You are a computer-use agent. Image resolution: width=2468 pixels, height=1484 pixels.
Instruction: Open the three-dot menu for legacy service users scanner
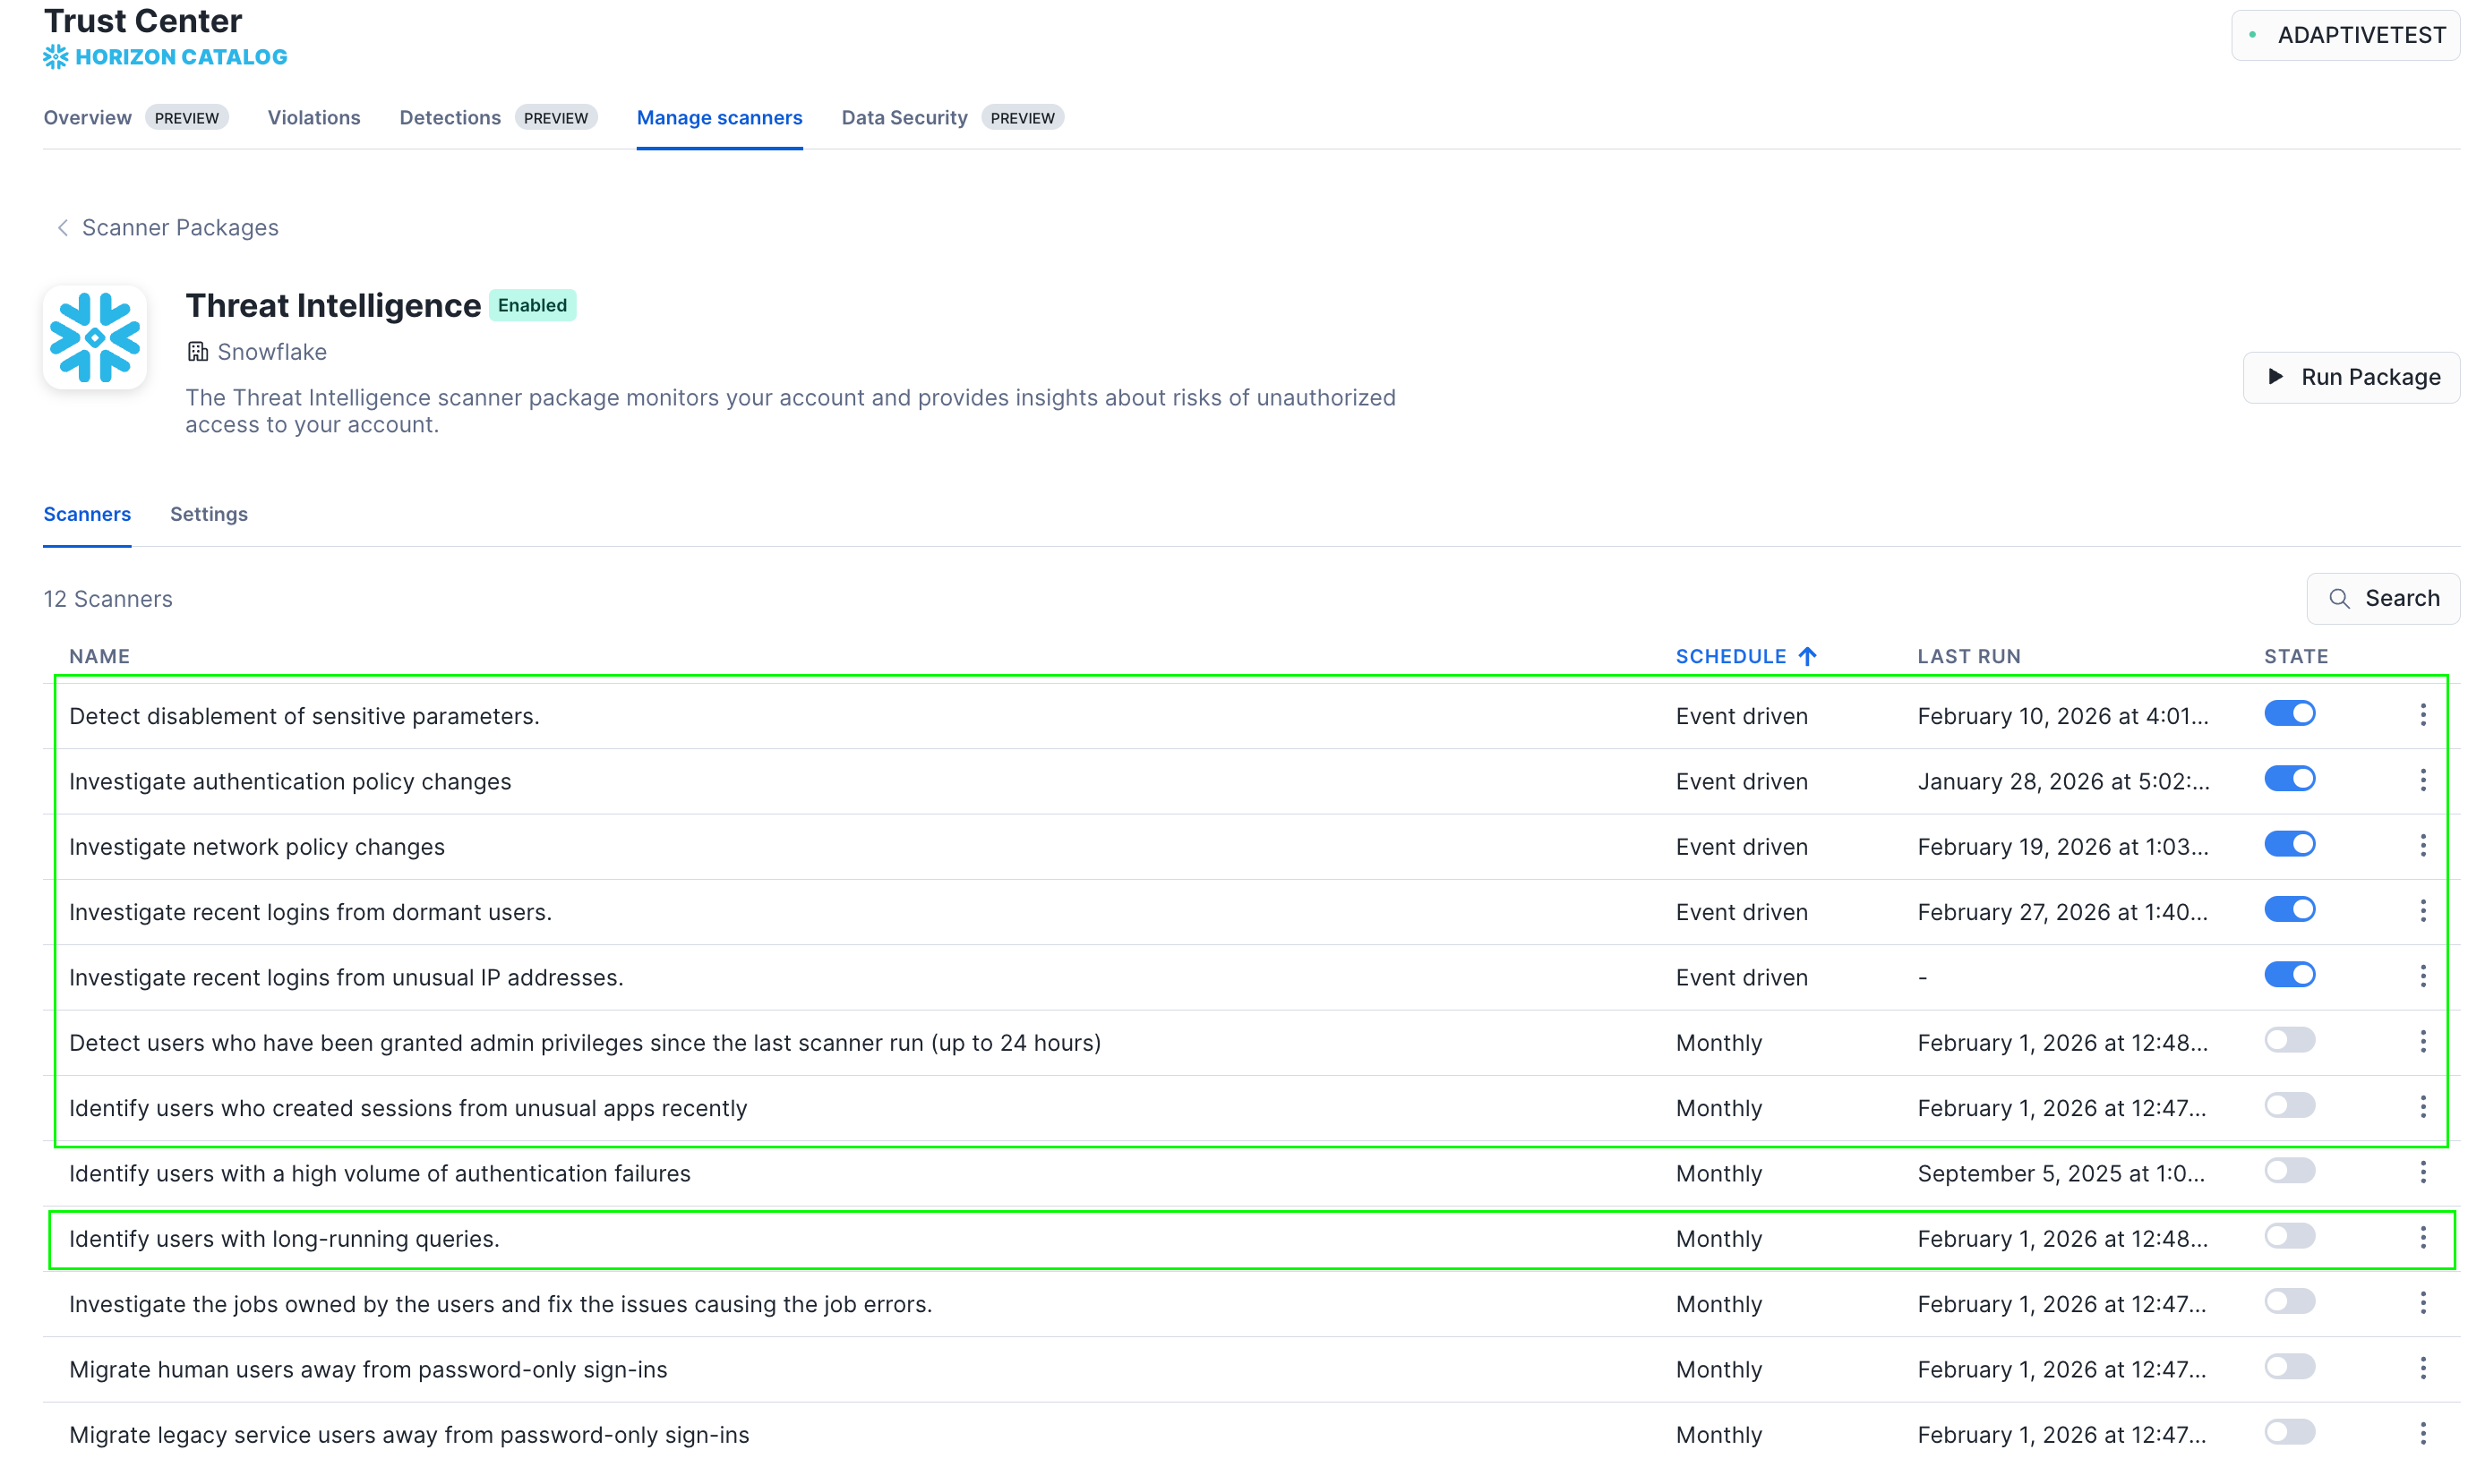(2422, 1434)
